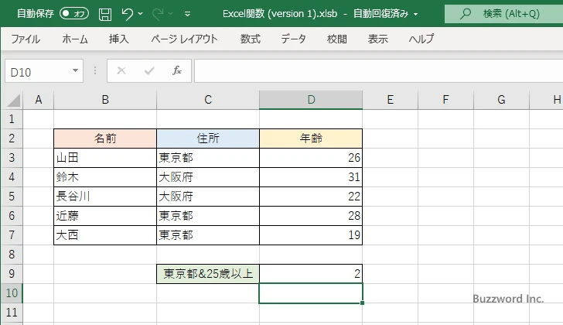The image size is (563, 325).
Task: Select the cell containing 山田
Action: 105,158
